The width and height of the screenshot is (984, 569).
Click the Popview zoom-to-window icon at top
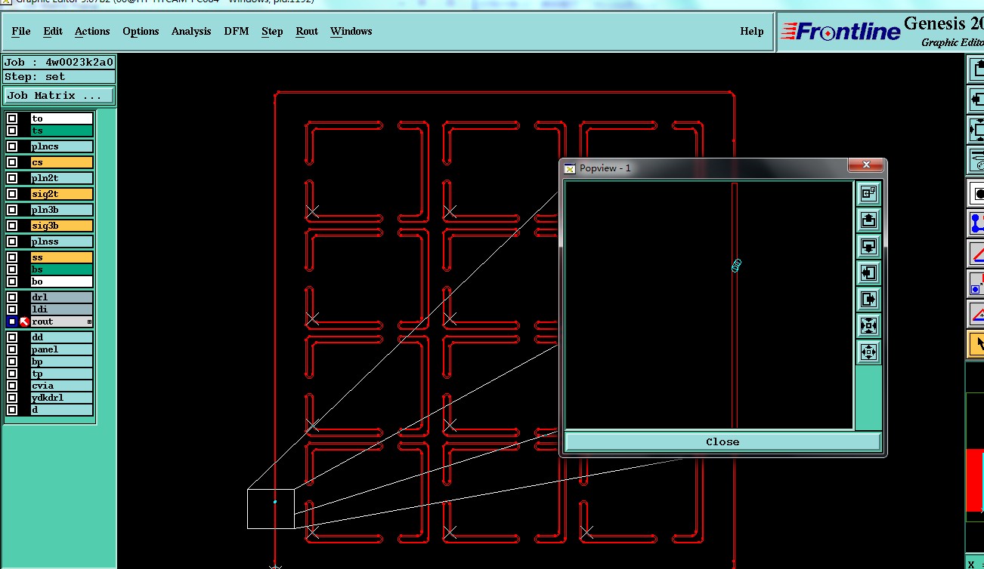(868, 194)
